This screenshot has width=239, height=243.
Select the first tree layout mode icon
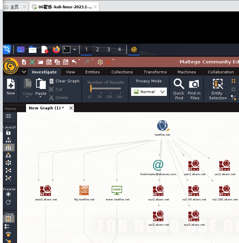click(x=8, y=140)
